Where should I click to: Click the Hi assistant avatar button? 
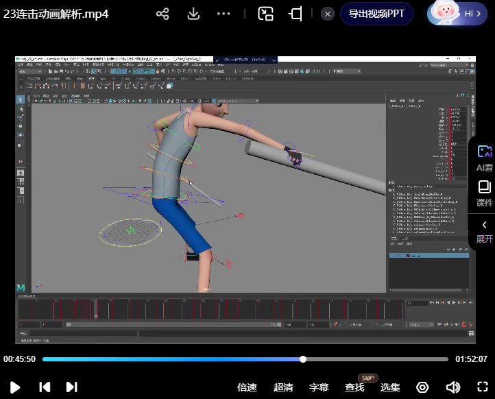(x=458, y=13)
